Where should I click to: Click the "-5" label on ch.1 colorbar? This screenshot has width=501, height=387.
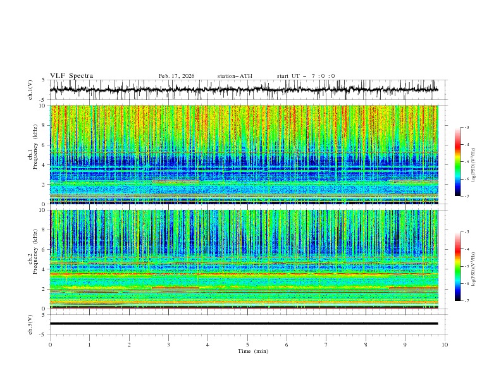466,162
